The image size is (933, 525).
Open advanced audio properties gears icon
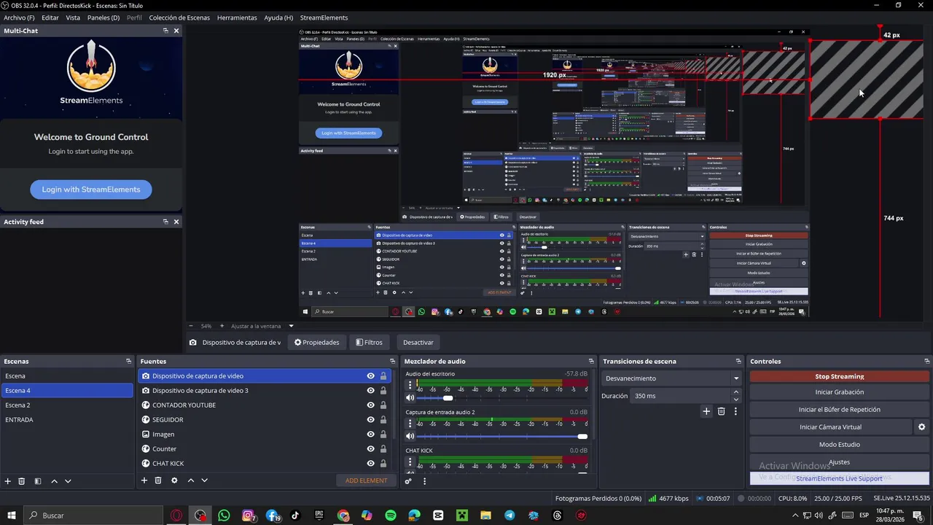coord(408,481)
